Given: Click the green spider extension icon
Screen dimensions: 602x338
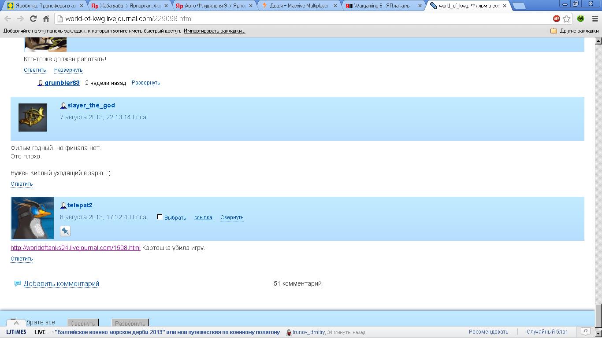Looking at the screenshot, I should click(x=581, y=18).
